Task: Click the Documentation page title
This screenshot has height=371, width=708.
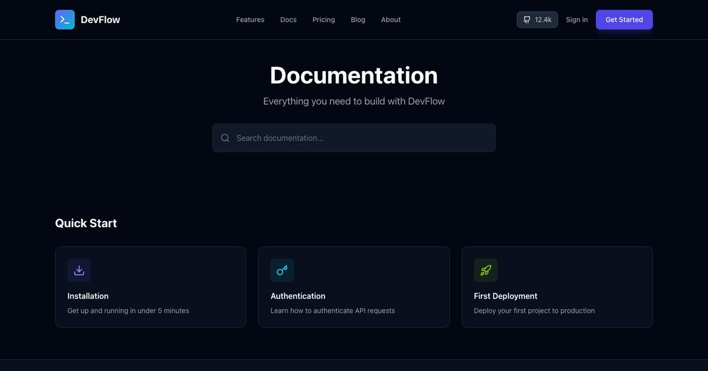Action: click(x=354, y=75)
